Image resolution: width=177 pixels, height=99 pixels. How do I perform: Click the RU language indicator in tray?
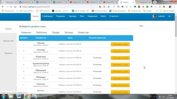[150, 96]
